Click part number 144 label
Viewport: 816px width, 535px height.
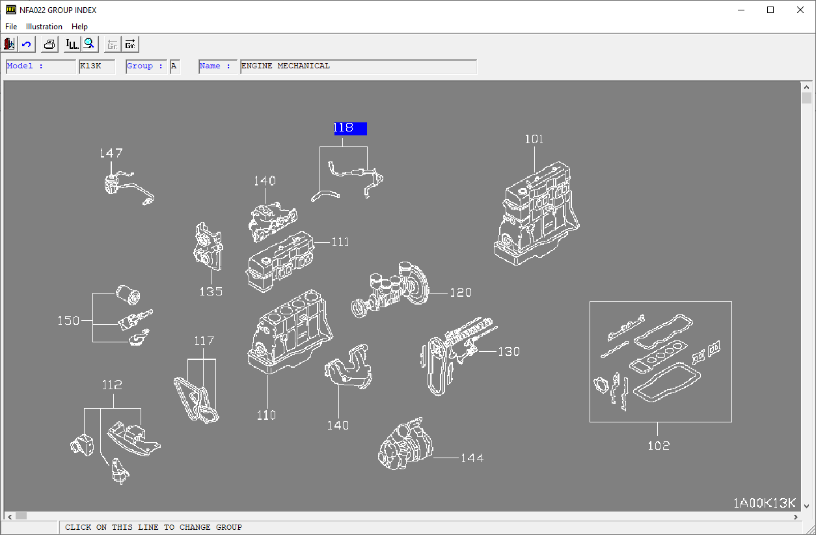tap(472, 458)
